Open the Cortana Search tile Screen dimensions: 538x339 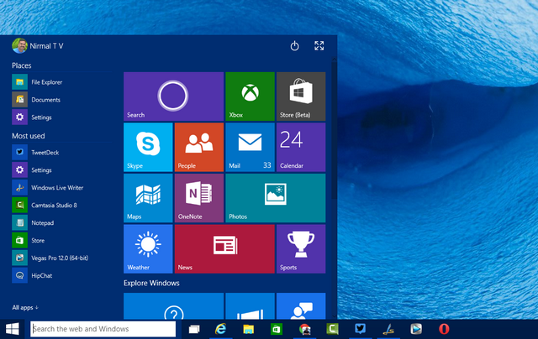coord(174,96)
